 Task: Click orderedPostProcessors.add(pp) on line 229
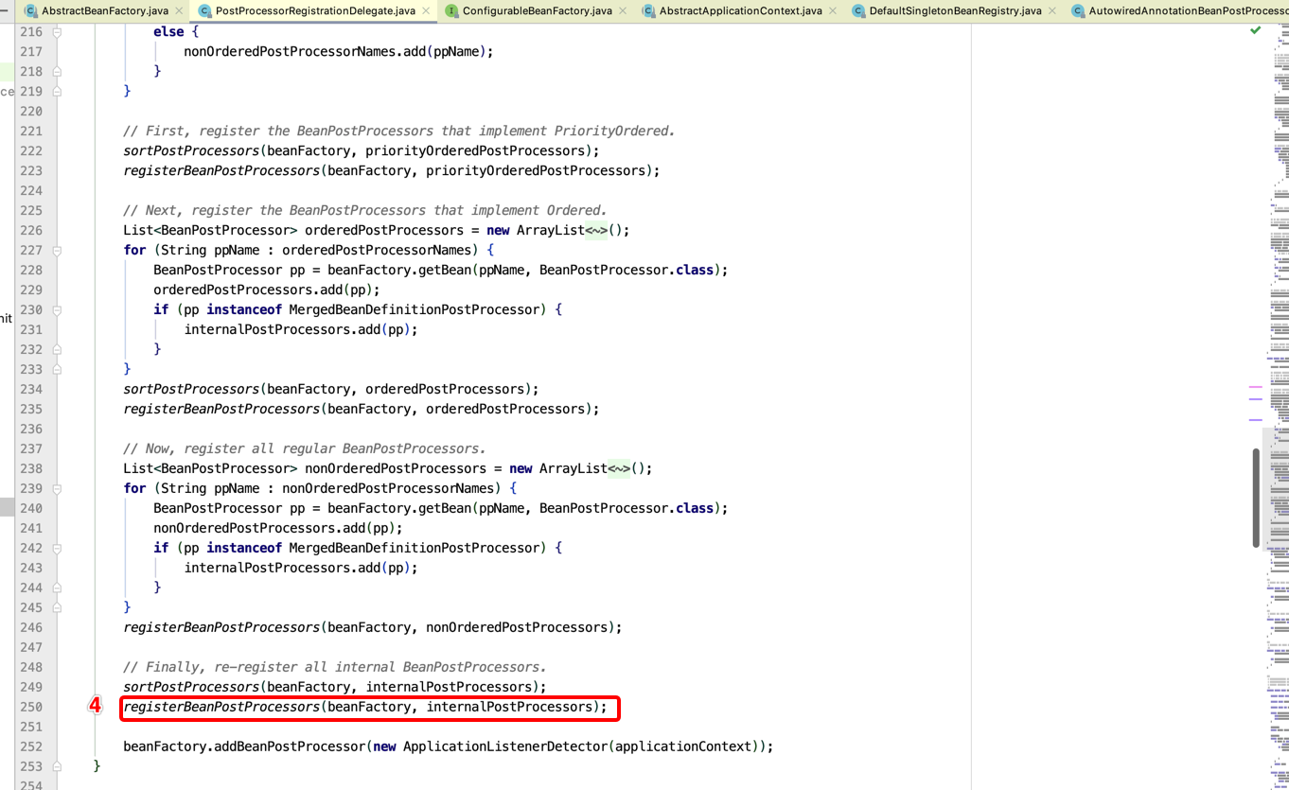(267, 290)
